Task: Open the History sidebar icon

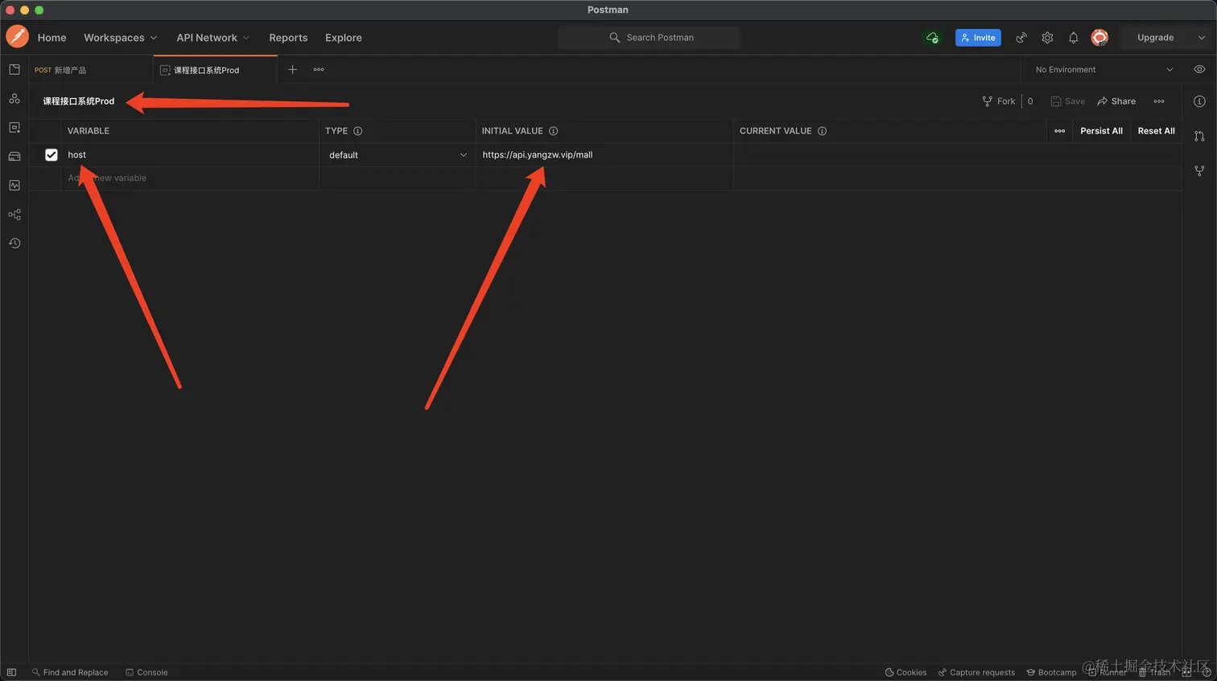Action: coord(14,244)
